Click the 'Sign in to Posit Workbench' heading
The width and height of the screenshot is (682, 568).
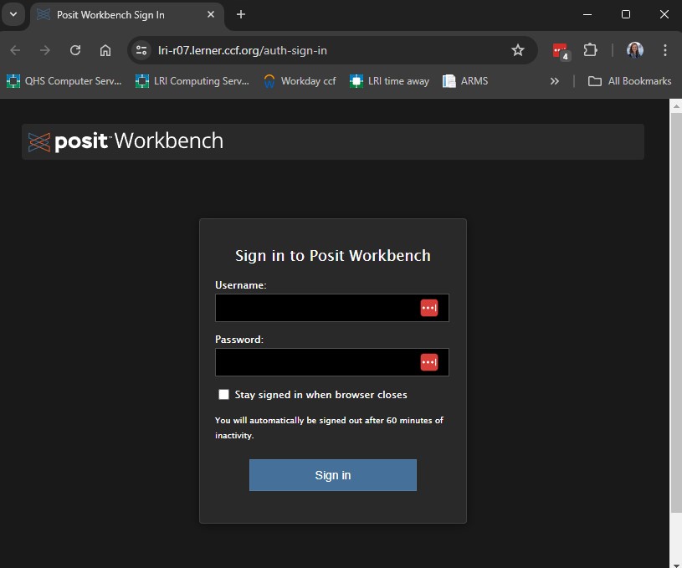tap(333, 256)
